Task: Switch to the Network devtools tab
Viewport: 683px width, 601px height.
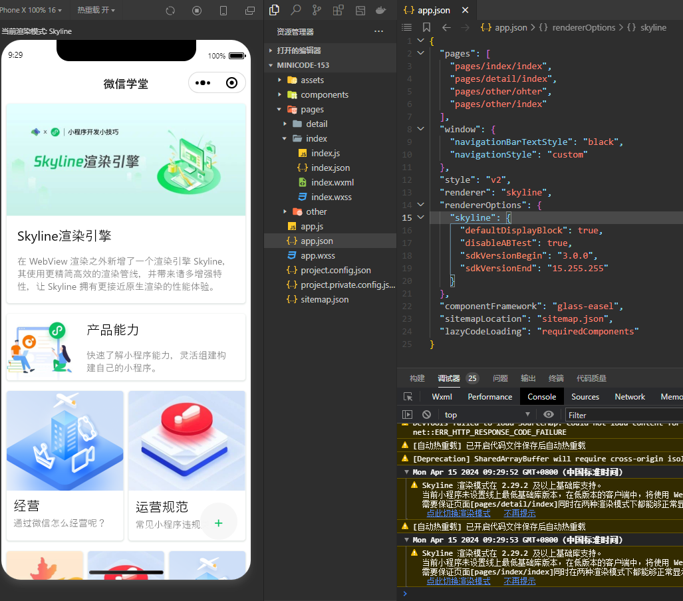Action: (630, 397)
